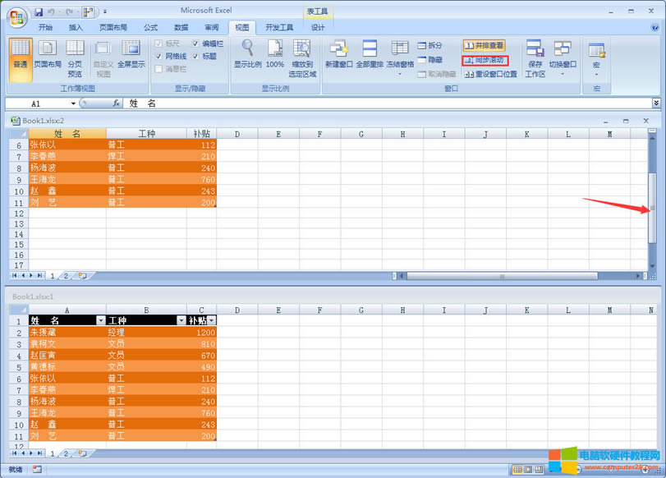Toggle the 标题 headings checkbox

point(195,56)
